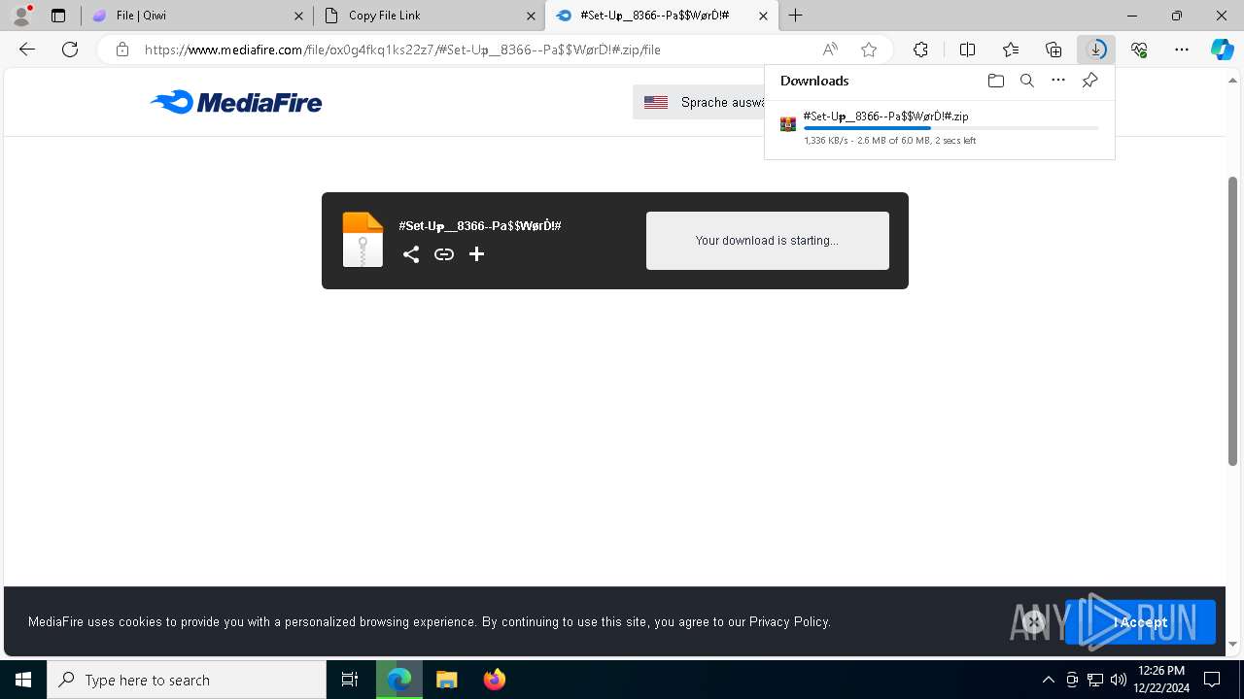Close the Copy File Link tab

[x=532, y=16]
